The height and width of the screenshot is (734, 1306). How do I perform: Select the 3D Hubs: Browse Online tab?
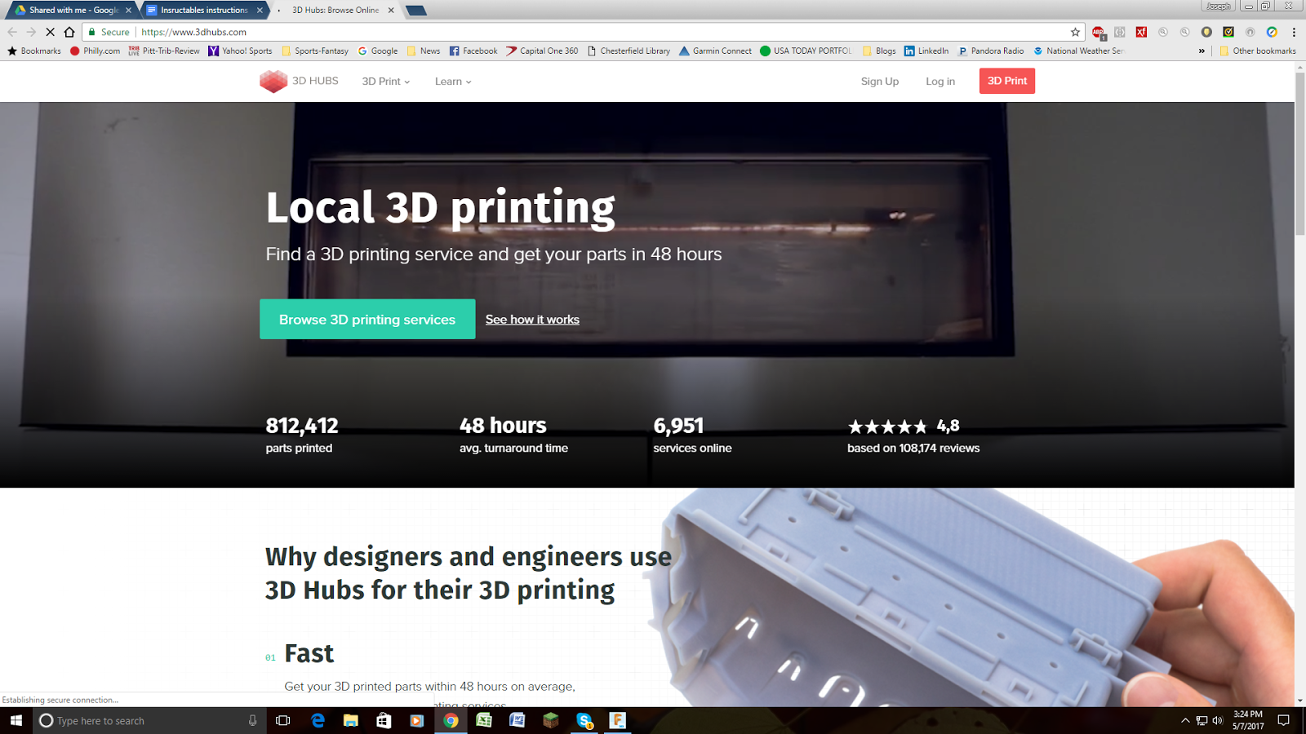(x=335, y=10)
